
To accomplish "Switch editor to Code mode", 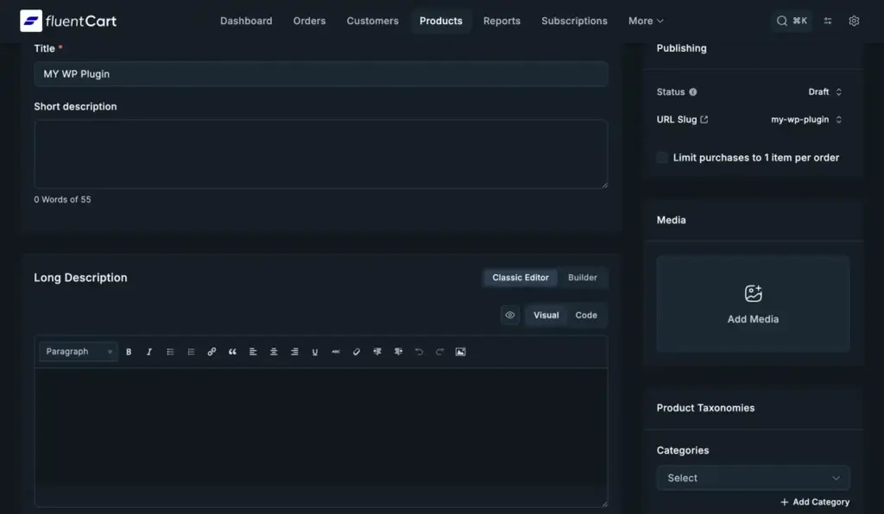I will pyautogui.click(x=586, y=316).
